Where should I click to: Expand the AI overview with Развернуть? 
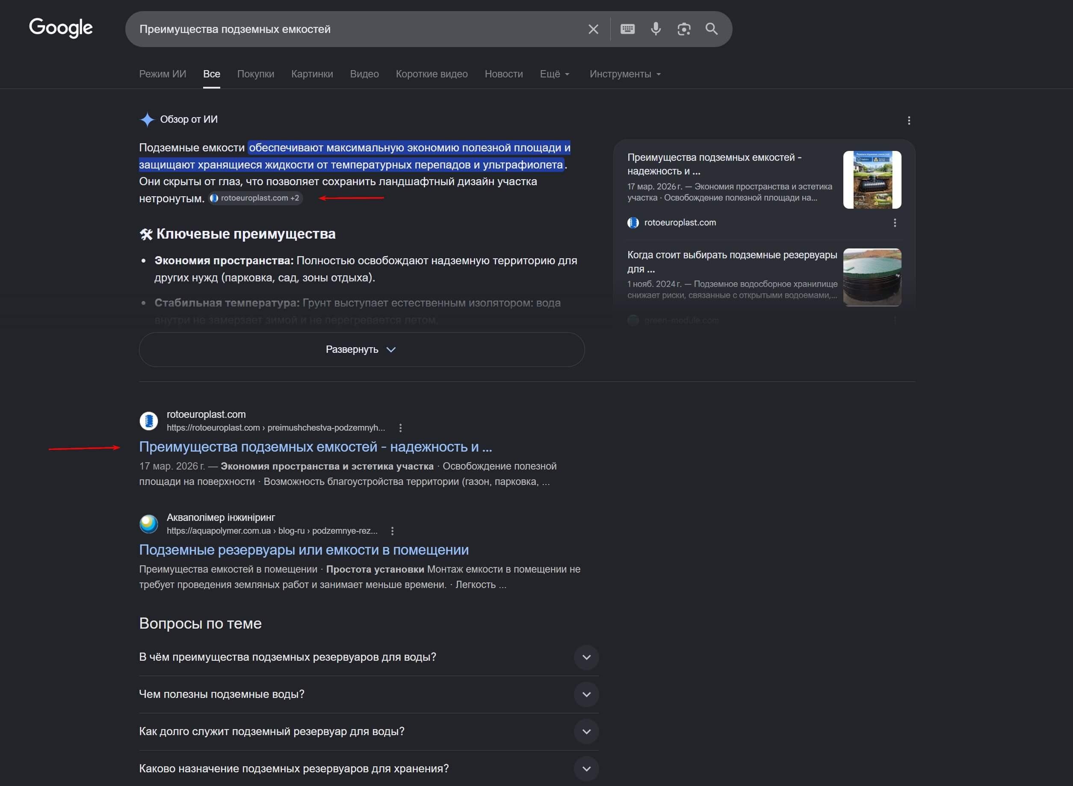pos(362,349)
